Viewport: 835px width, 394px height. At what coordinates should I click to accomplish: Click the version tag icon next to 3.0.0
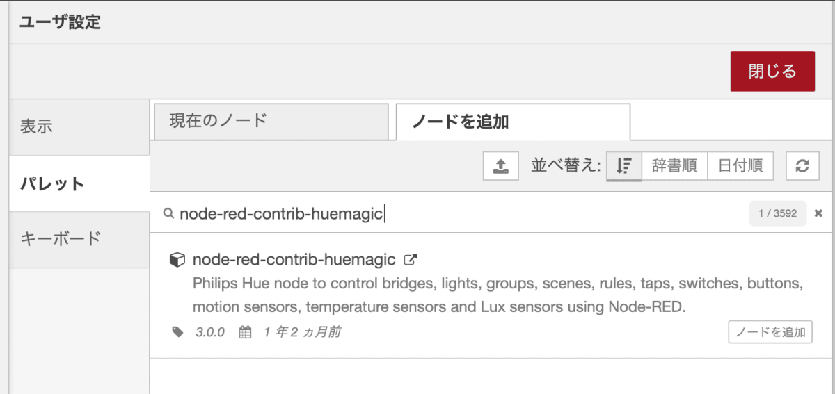[x=178, y=332]
